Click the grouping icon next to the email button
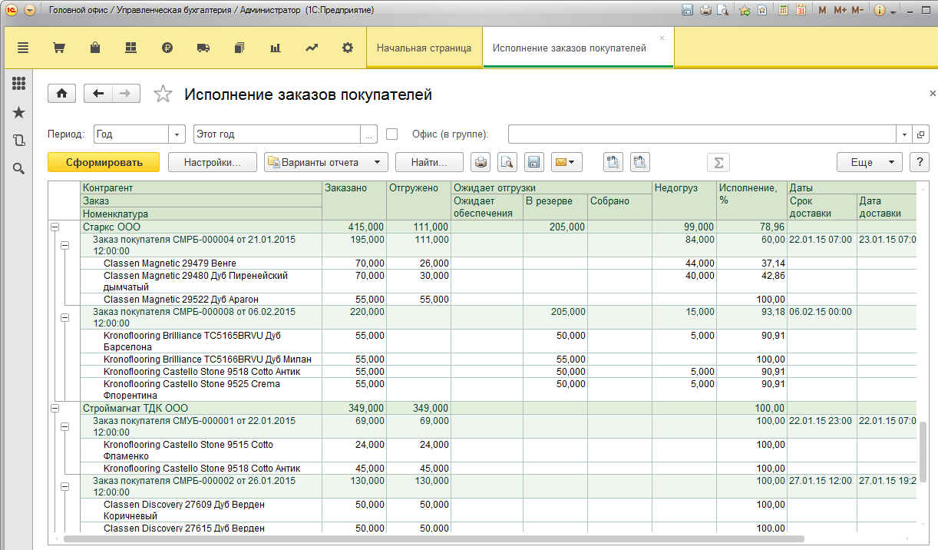 pyautogui.click(x=613, y=162)
